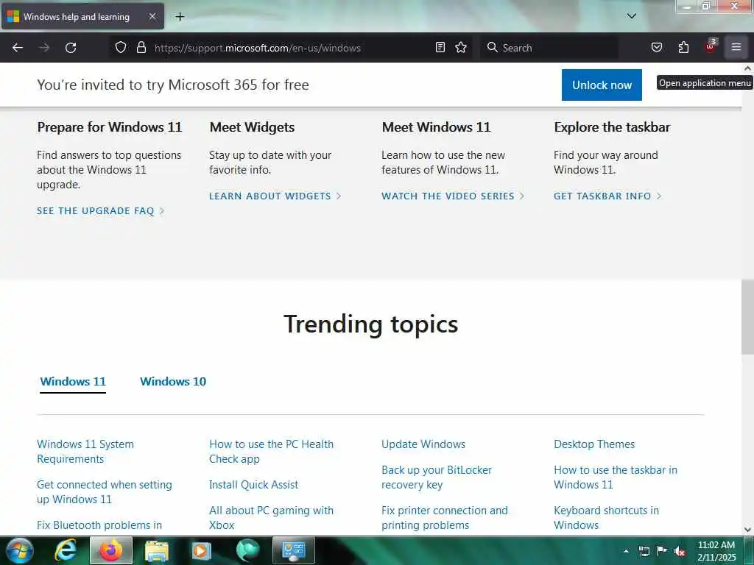Open Learn About Widgets link
754x565 pixels.
pos(275,196)
